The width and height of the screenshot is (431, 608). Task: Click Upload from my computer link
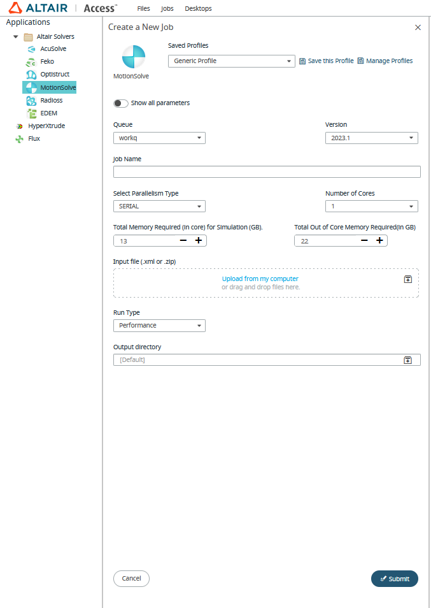point(260,279)
